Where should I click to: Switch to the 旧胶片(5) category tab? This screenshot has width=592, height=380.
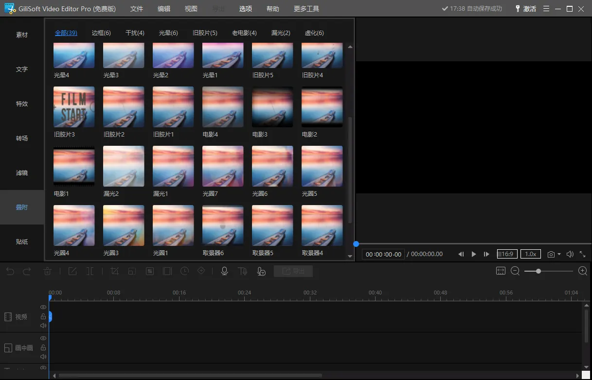(x=205, y=33)
